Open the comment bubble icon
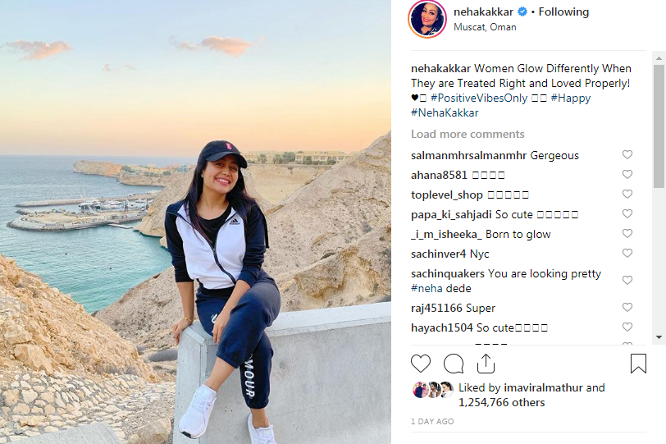The height and width of the screenshot is (444, 666). pyautogui.click(x=454, y=364)
